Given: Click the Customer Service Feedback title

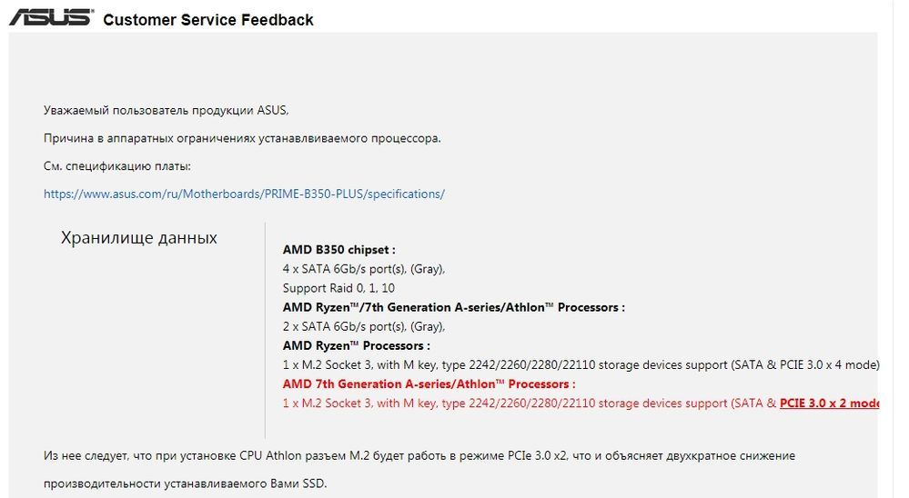Looking at the screenshot, I should (x=208, y=20).
